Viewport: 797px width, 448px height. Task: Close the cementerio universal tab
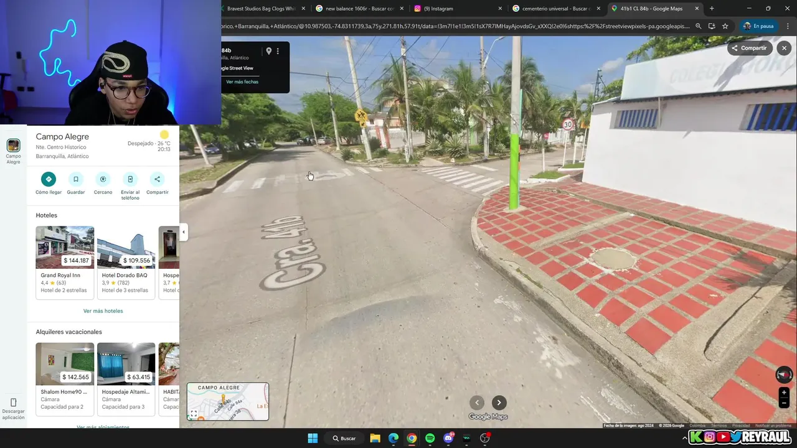pos(598,9)
